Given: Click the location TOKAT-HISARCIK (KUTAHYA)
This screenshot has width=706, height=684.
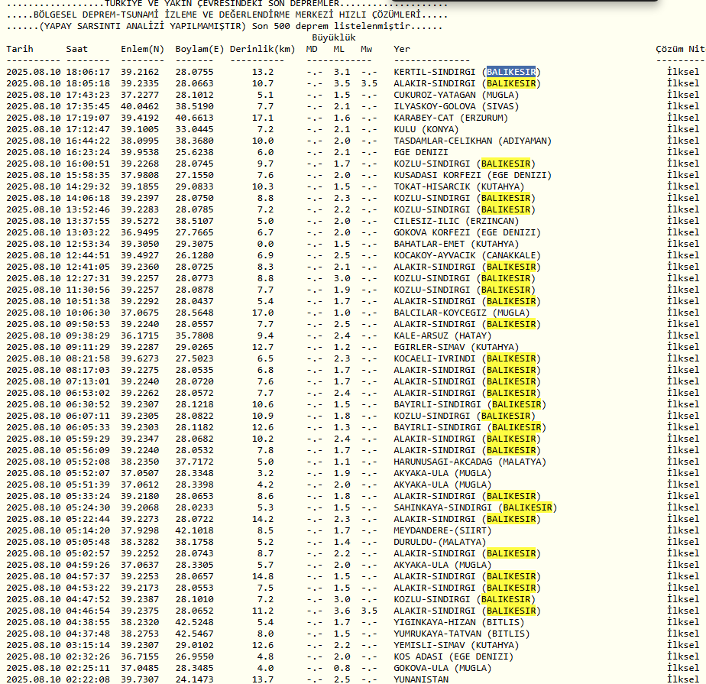Looking at the screenshot, I should 458,186.
